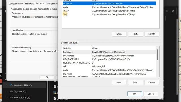Click Diya Act (D:) drive icon
Image resolution: width=181 pixels, height=102 pixels.
11,92
